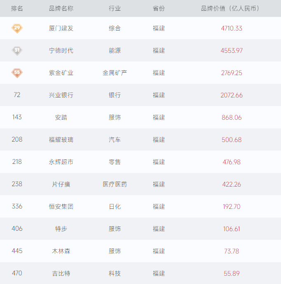Click the 科技 industry cell for 吉比特

(115, 274)
